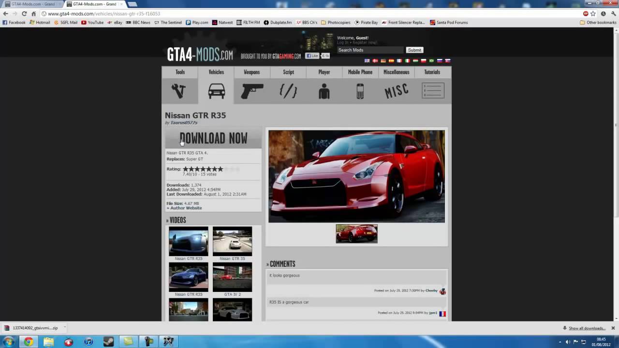Viewport: 619px width, 348px height.
Task: Open the GTA IV 2 video thumbnail
Action: pos(232,277)
